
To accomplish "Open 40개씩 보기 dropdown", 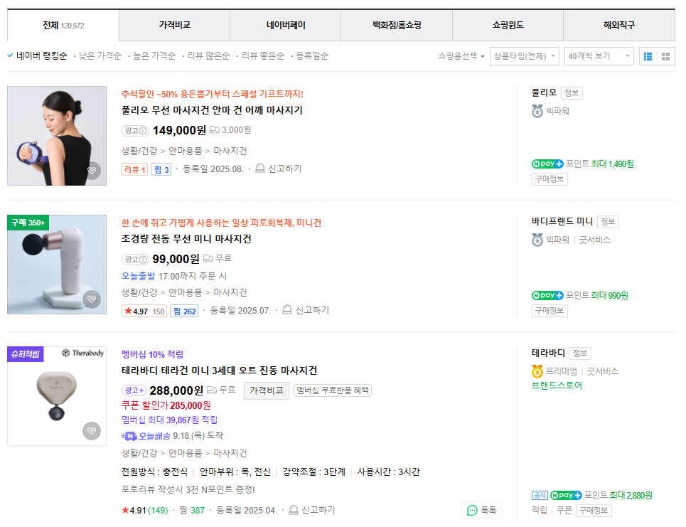I will [x=599, y=56].
